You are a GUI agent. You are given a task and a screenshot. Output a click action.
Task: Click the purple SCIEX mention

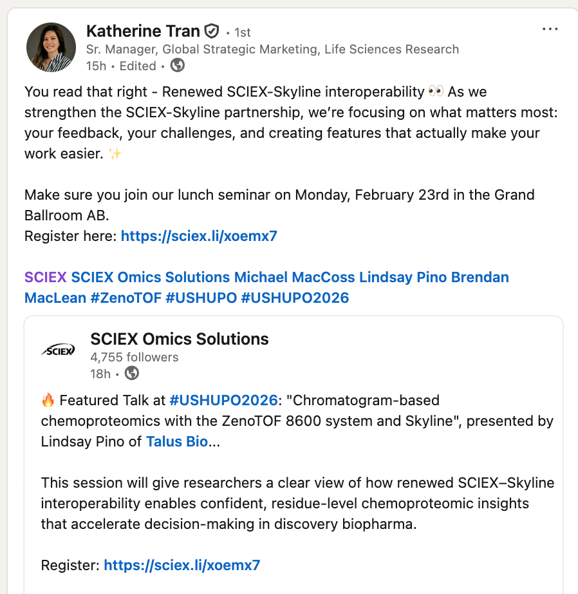coord(45,278)
